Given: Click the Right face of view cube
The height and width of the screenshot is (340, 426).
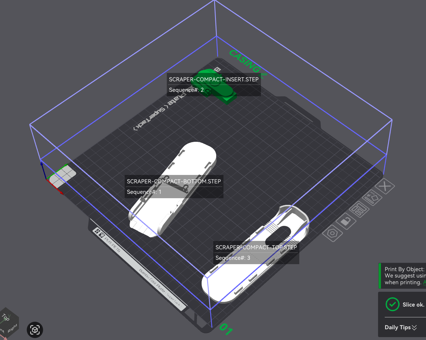Looking at the screenshot, I should [13, 329].
